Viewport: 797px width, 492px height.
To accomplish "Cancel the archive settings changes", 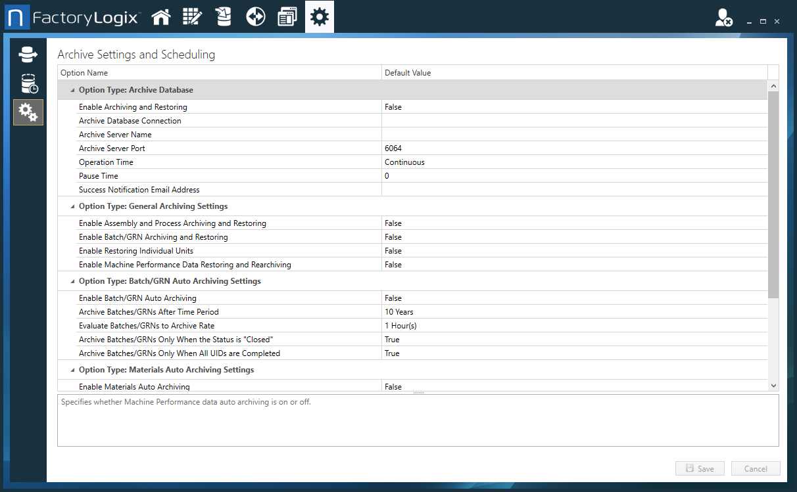I will 755,468.
